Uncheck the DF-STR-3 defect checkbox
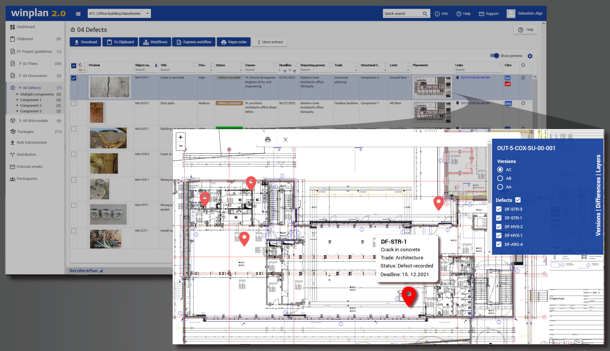 coord(499,209)
